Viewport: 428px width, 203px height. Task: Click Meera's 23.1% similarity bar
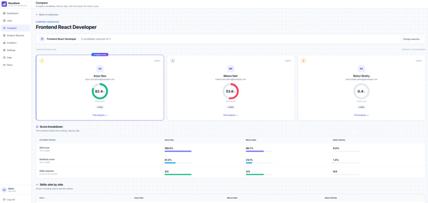click(x=259, y=163)
